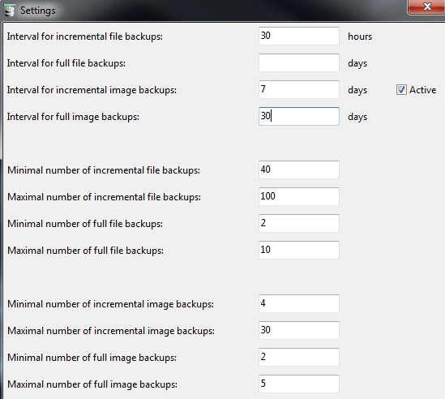Screen dimensions: 445x399
Task: Click 'days' label beside incremental image backups
Action: point(357,90)
